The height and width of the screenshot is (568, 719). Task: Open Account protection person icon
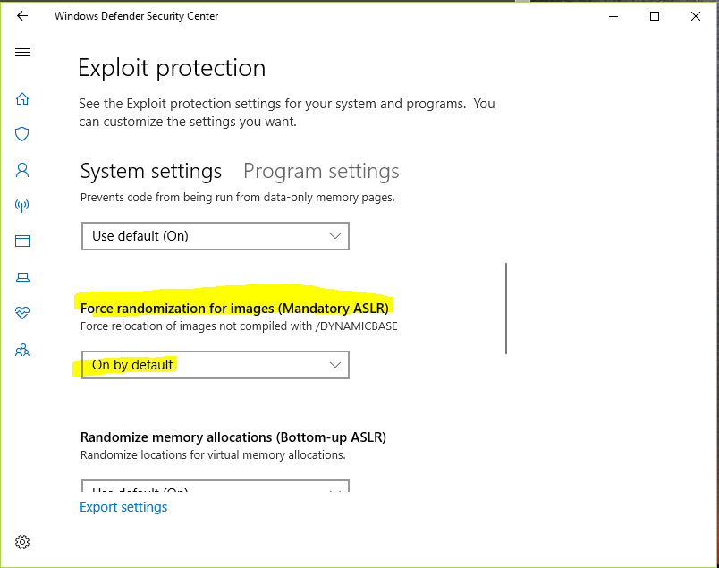pyautogui.click(x=22, y=170)
